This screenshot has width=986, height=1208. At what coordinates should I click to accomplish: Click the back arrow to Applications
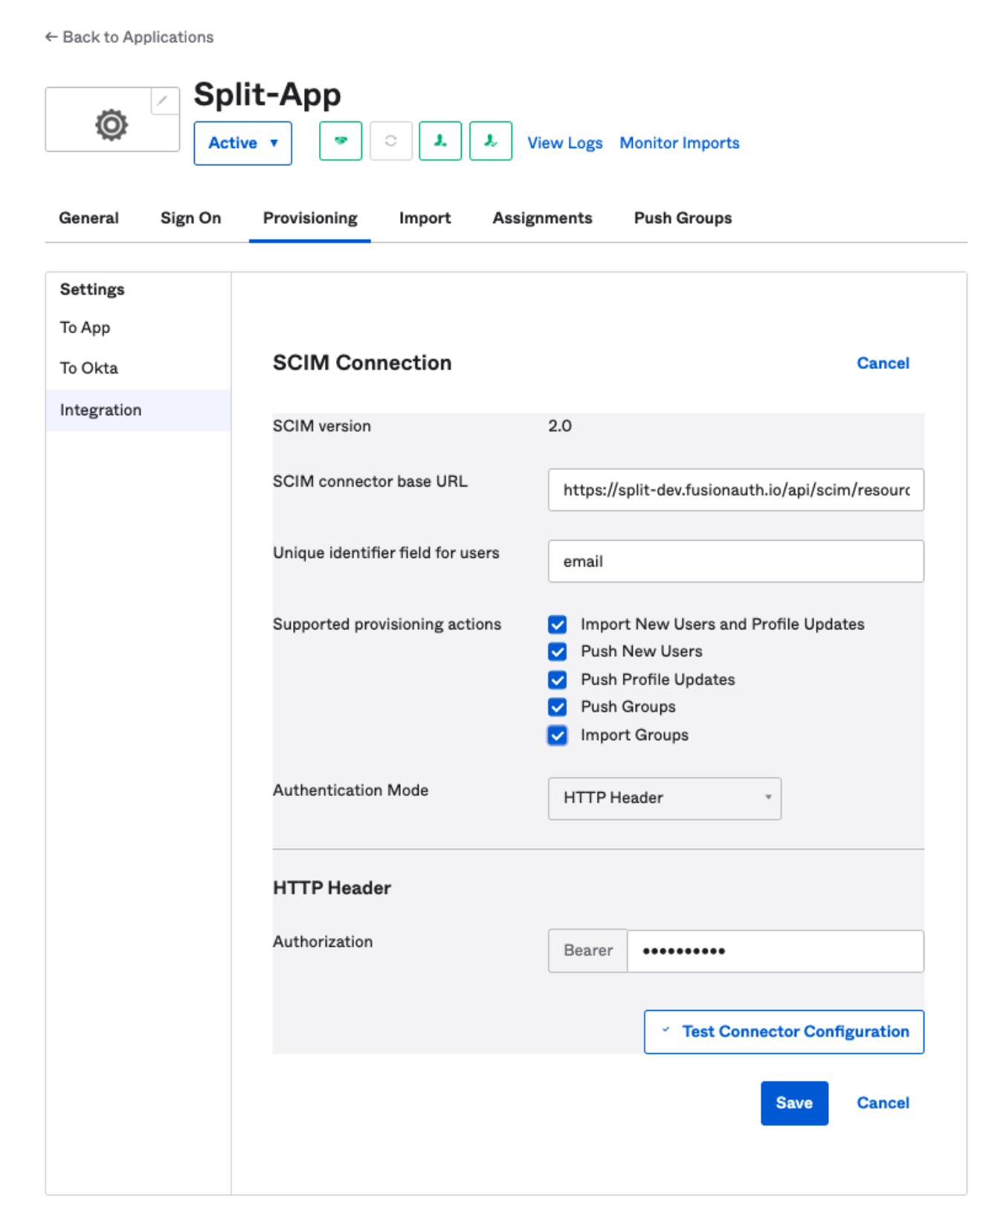(51, 37)
